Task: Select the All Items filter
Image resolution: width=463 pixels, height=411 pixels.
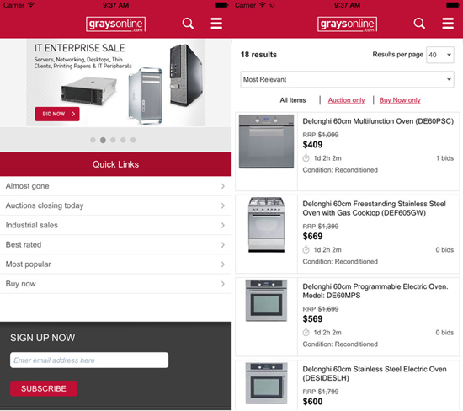Action: click(293, 100)
